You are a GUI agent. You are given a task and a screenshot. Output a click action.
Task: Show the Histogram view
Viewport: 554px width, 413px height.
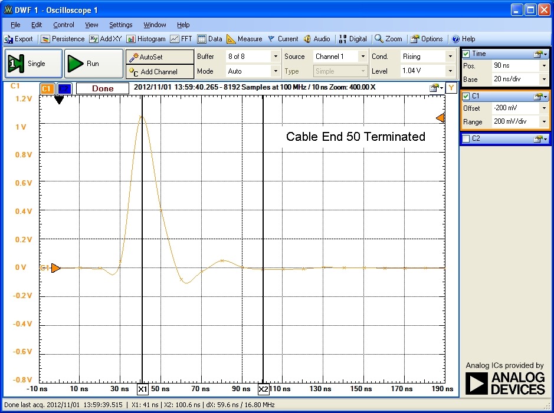[145, 39]
